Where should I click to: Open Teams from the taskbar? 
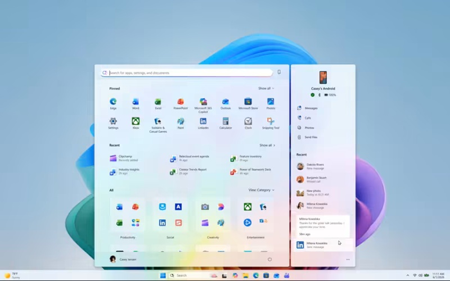(x=286, y=275)
